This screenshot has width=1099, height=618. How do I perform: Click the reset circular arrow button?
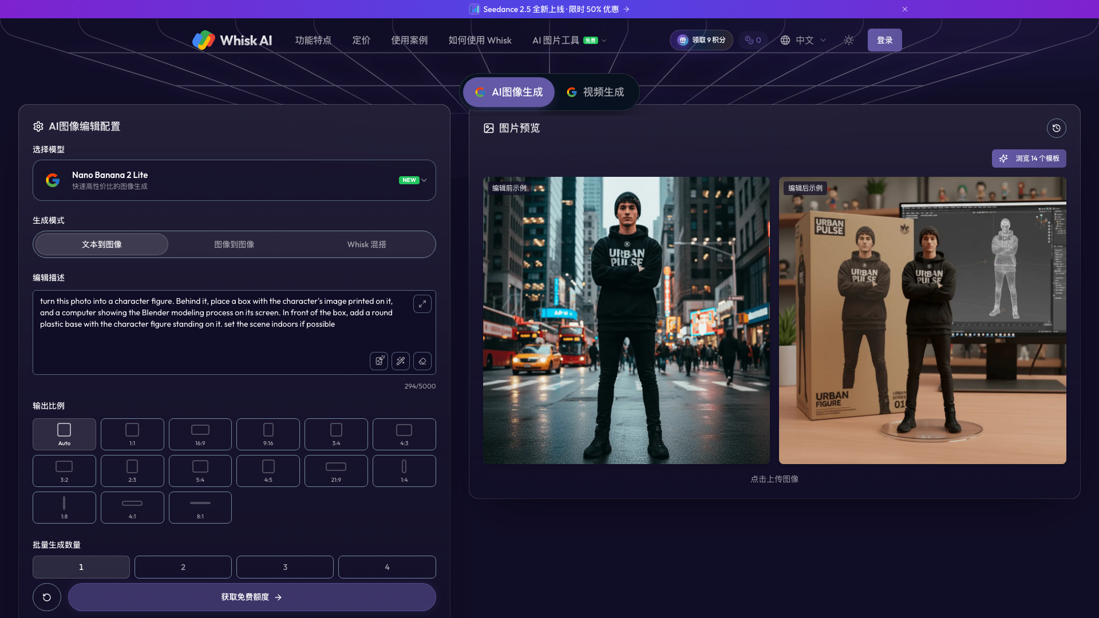(47, 597)
